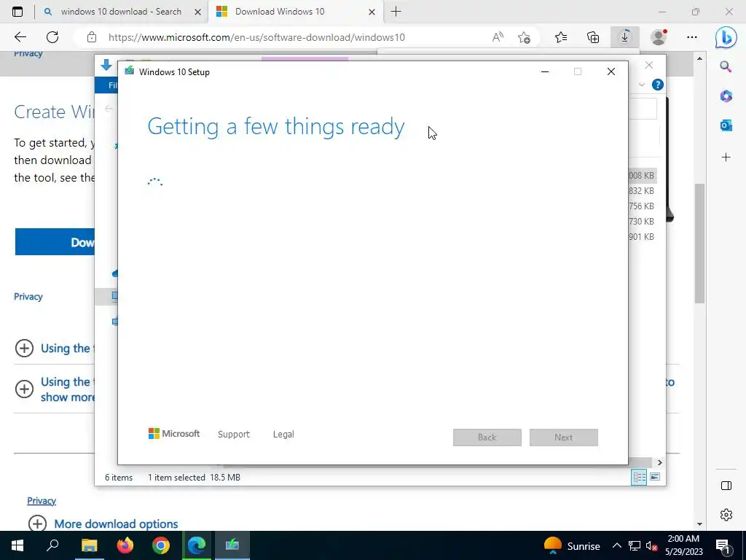Open the sidebar Search icon
The image size is (746, 560).
pos(726,66)
